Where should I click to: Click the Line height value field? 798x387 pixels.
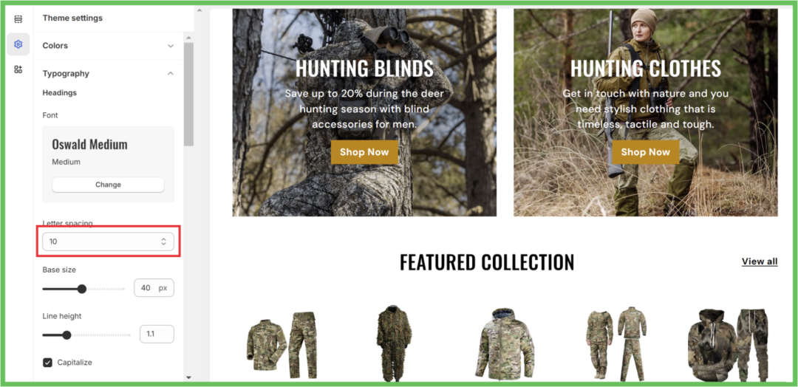coord(157,334)
